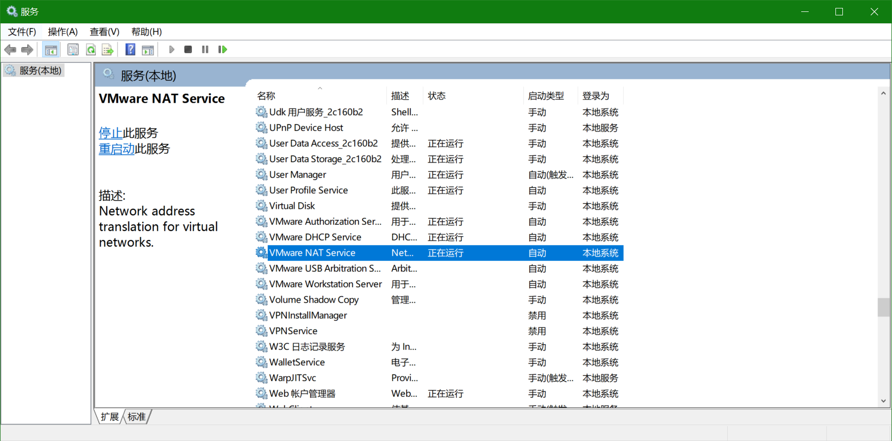Select the UPnP Device Host service
Screen dimensions: 892x441
point(439,128)
